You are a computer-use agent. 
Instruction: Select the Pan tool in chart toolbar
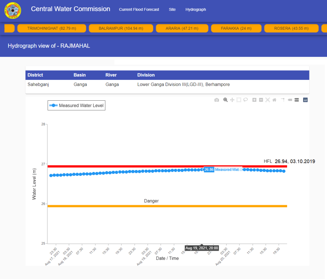tap(232, 100)
